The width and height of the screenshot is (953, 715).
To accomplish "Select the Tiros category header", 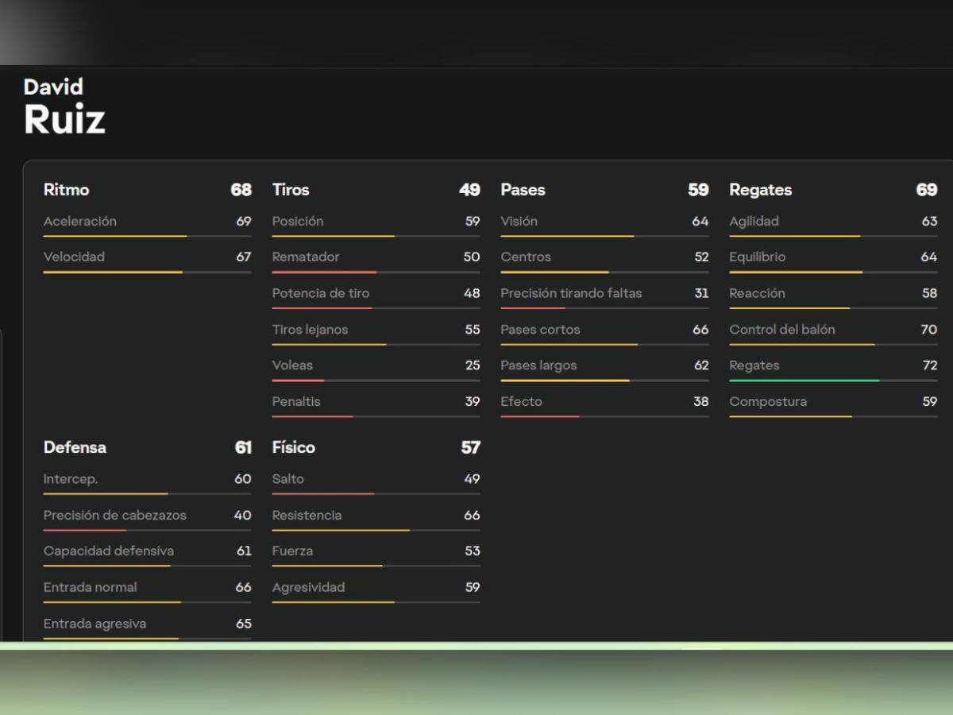I will pyautogui.click(x=291, y=190).
